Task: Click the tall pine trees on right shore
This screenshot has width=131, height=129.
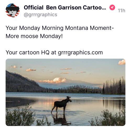Action: point(114,86)
